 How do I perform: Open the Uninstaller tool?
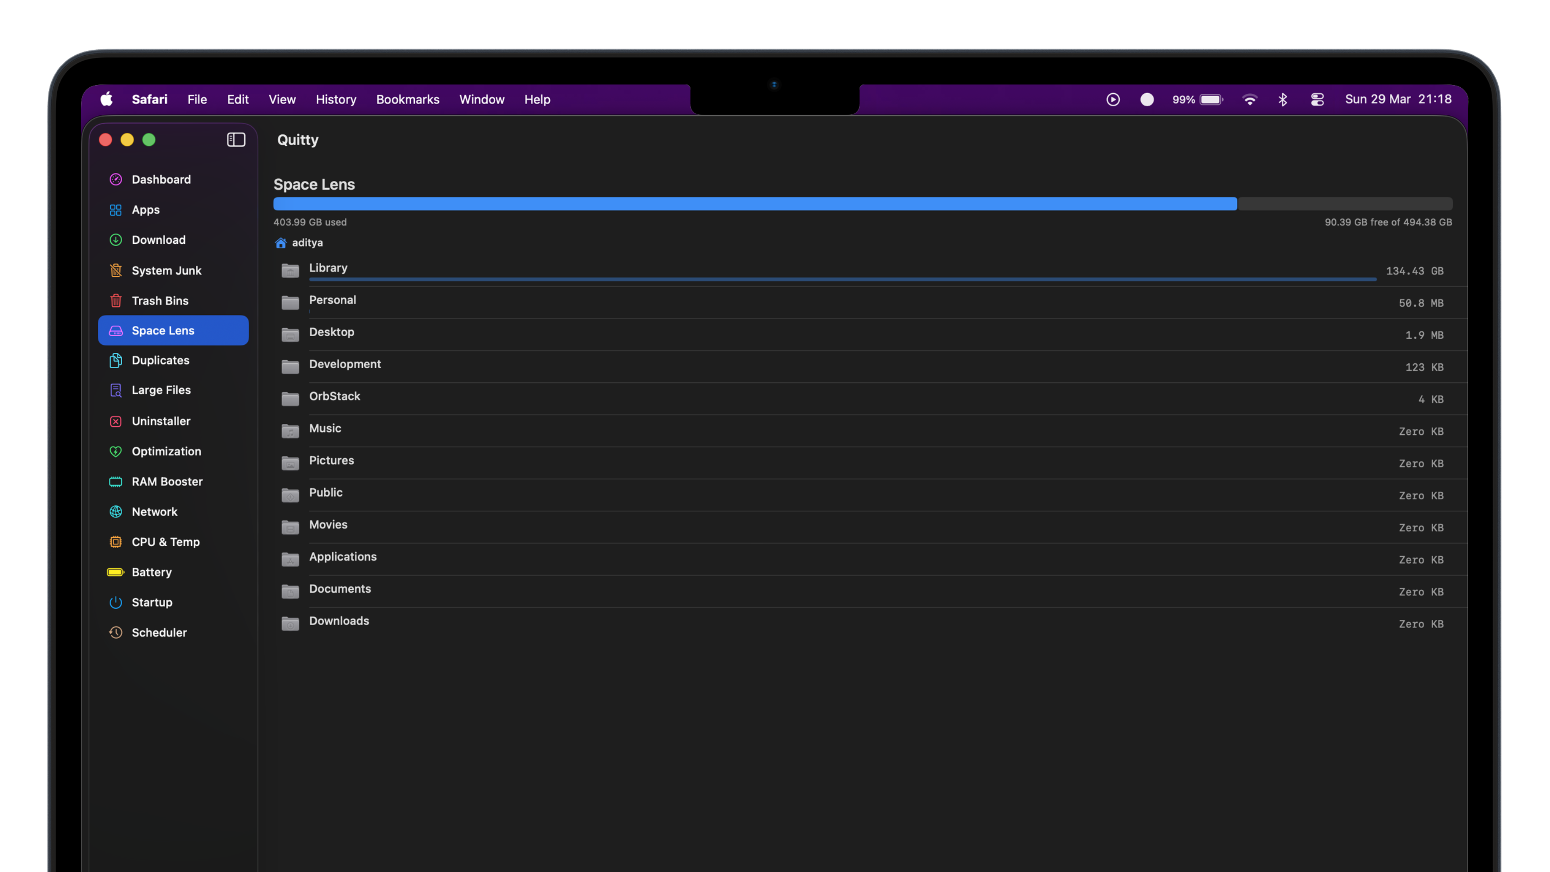[x=161, y=421]
